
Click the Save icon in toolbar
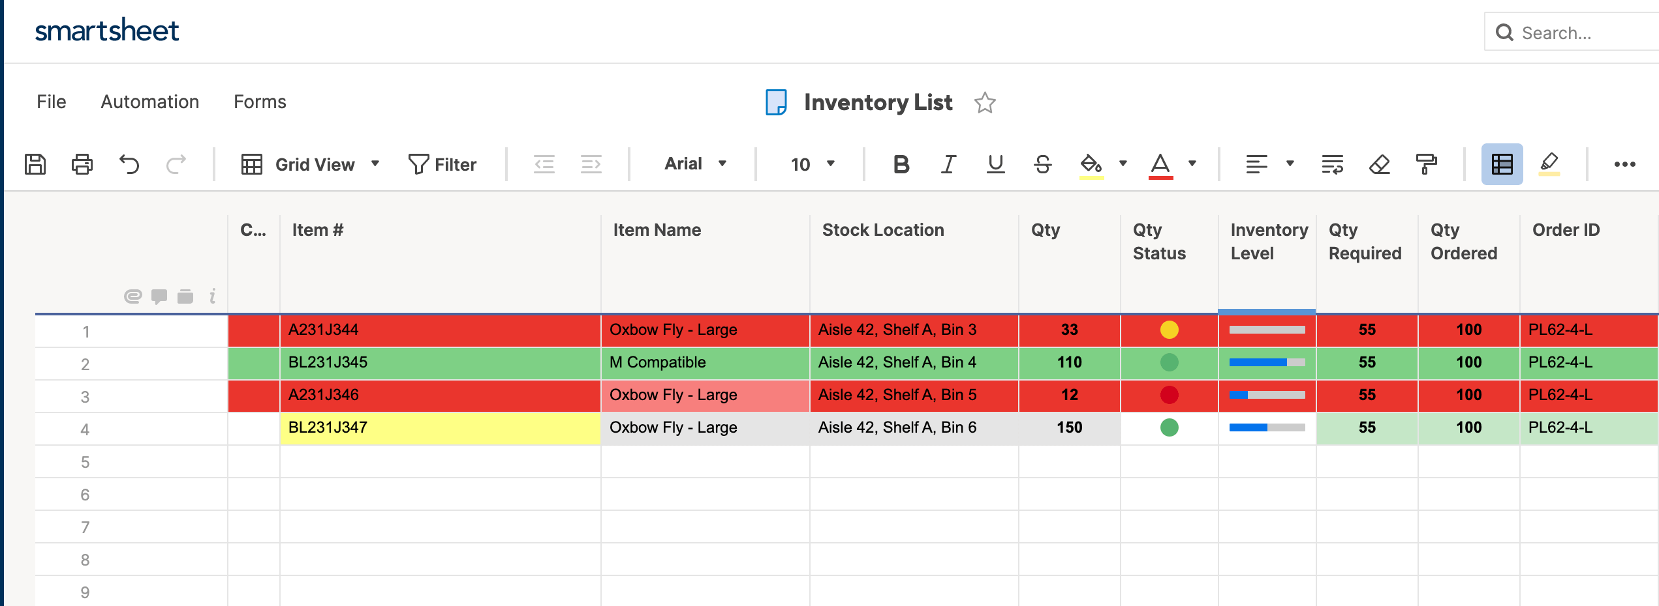click(35, 164)
